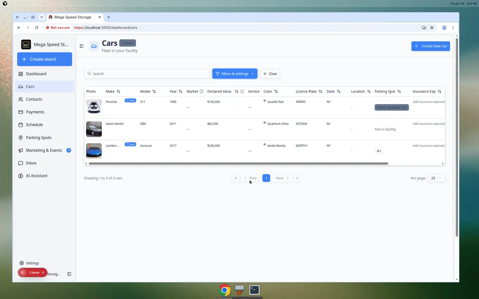479x299 pixels.
Task: Click the Clear filters button
Action: coord(270,74)
